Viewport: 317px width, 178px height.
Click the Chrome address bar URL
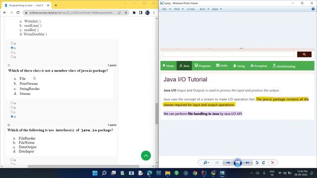72,12
